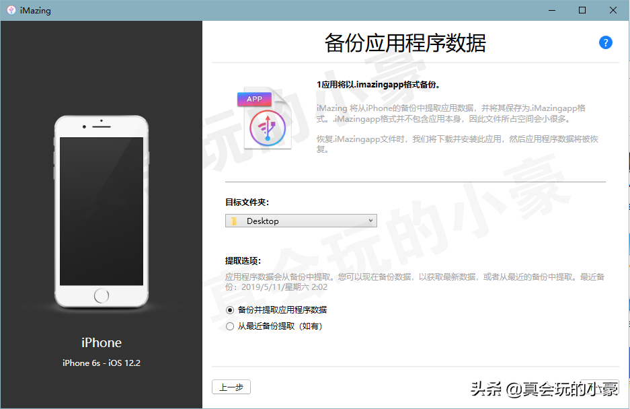Click the iMazing app logo in title bar
630x409 pixels.
11,11
